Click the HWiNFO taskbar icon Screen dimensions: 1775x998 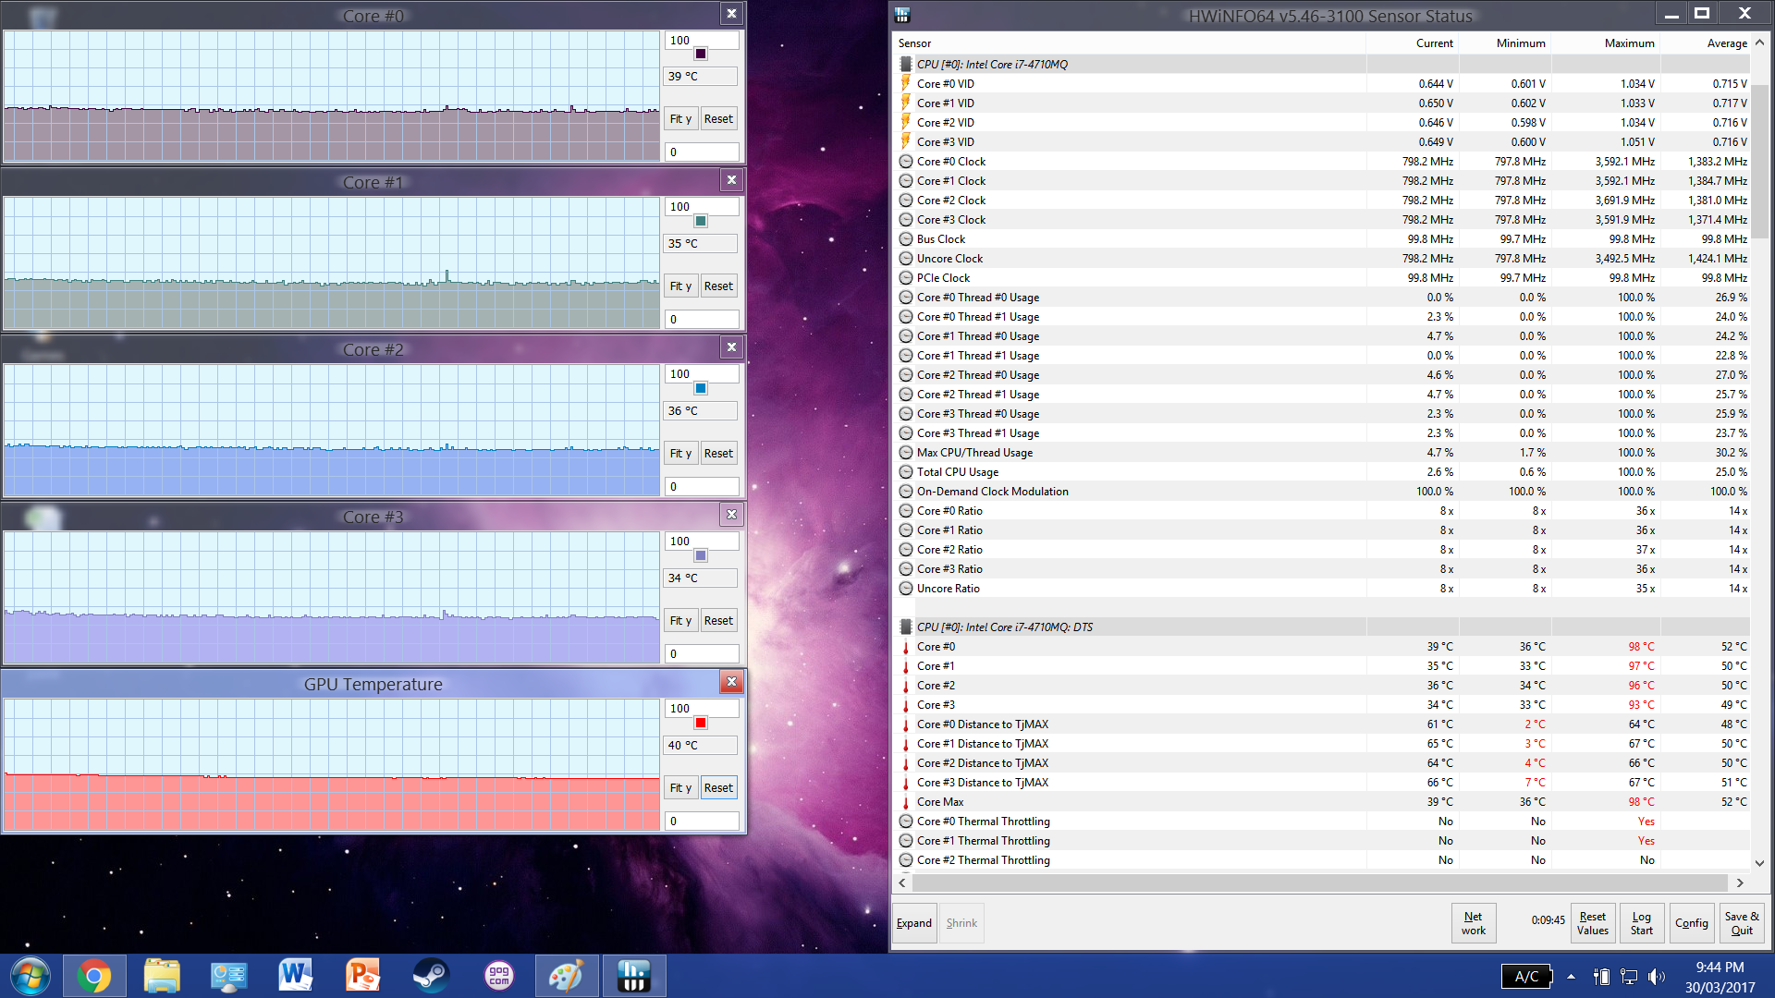[634, 976]
